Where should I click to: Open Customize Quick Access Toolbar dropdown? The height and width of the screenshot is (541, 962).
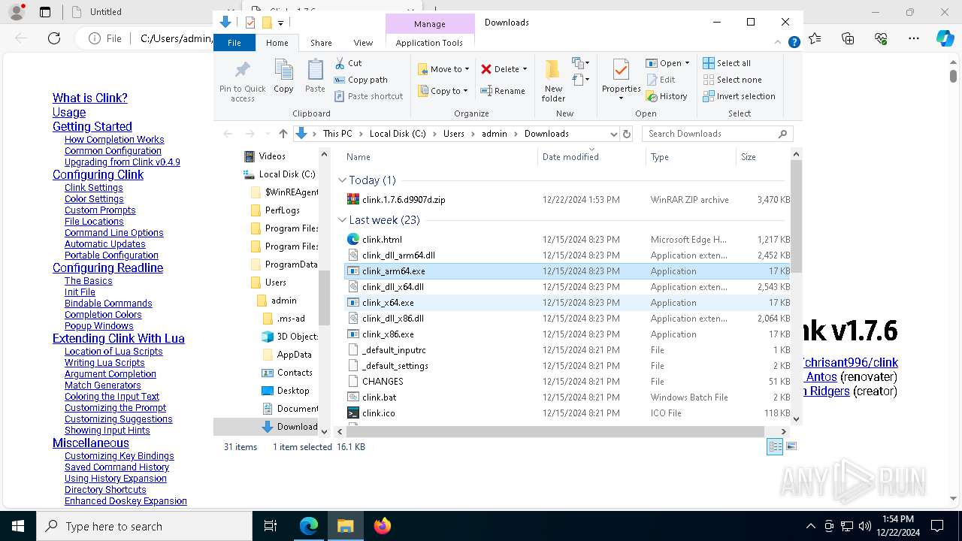coord(280,23)
